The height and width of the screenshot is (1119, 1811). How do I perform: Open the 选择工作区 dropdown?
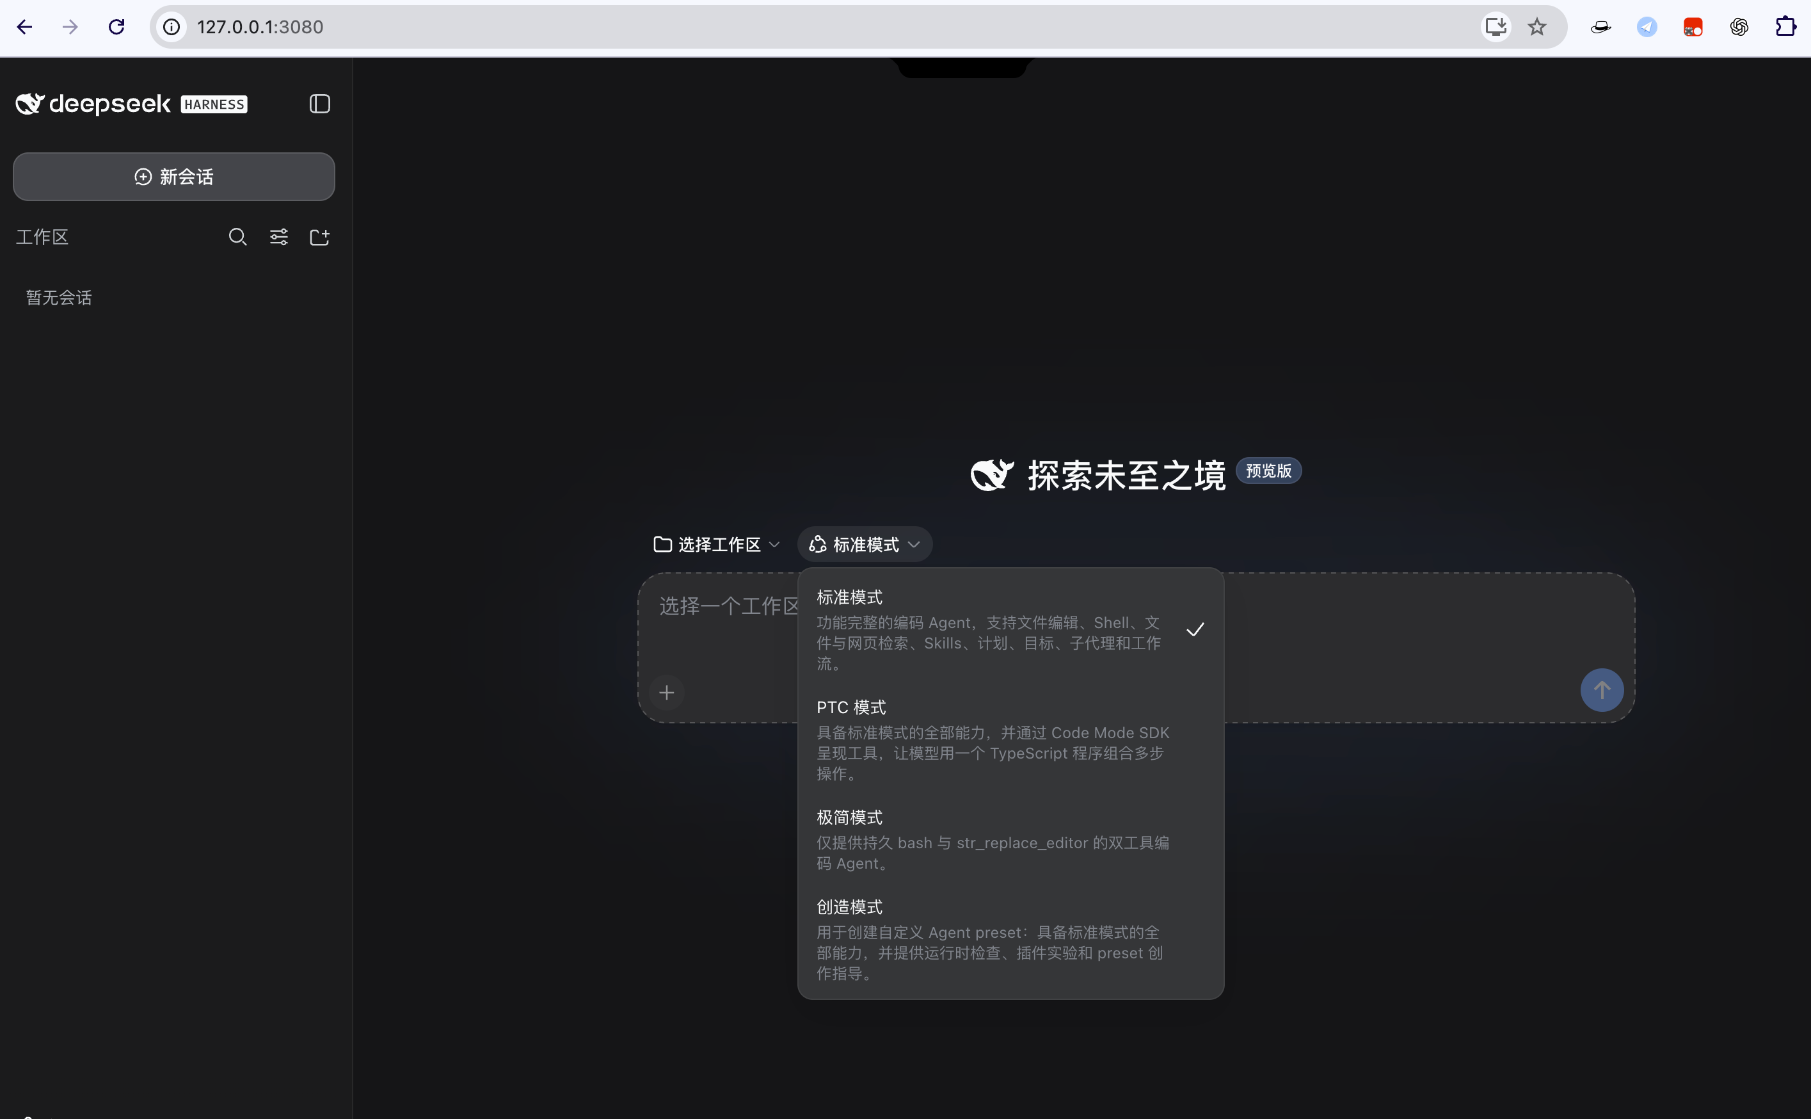(x=717, y=545)
